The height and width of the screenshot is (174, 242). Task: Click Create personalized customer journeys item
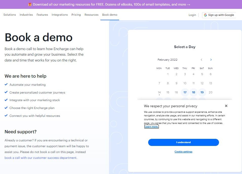pyautogui.click(x=37, y=93)
